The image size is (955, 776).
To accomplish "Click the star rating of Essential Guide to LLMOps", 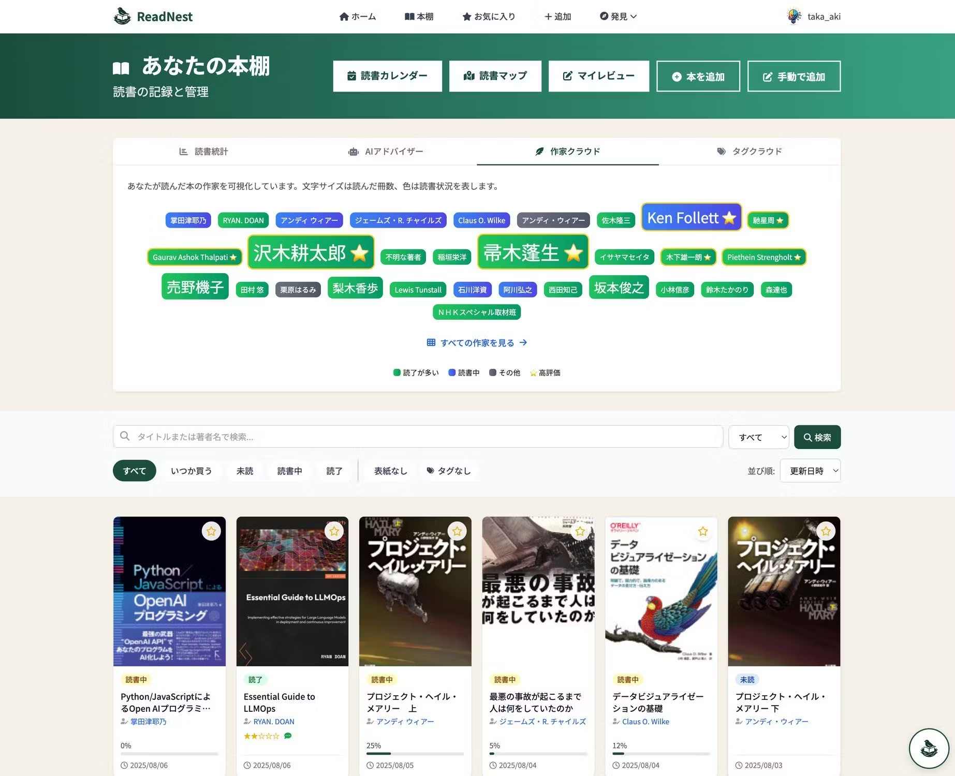I will pos(261,736).
